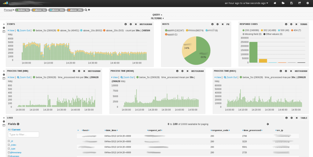
Task: Open the load dashboard folder icon
Action: pos(283,3)
